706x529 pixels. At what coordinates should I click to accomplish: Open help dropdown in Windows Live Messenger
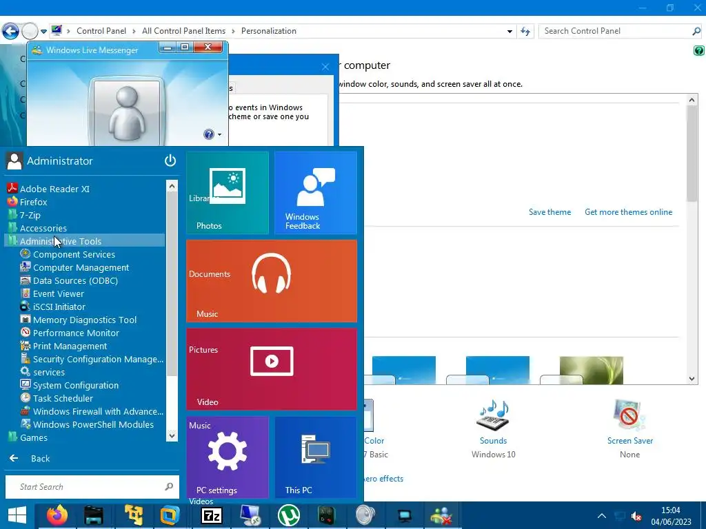(x=219, y=134)
